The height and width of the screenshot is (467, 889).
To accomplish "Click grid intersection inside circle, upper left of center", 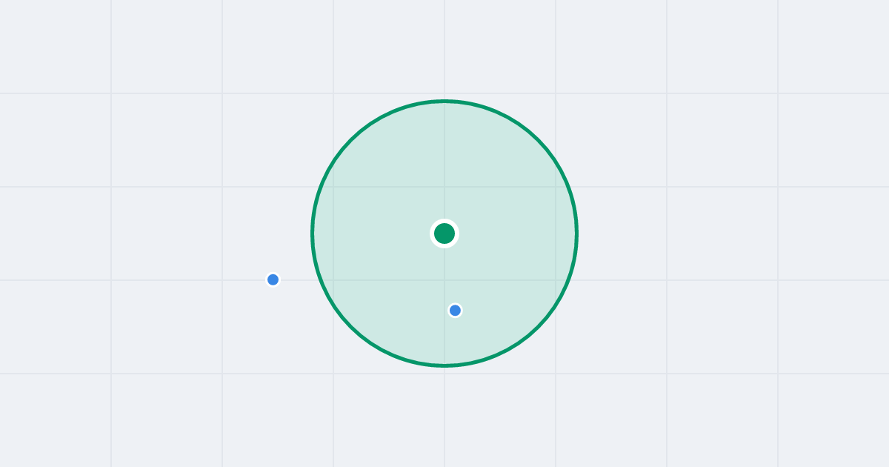I will coord(333,187).
